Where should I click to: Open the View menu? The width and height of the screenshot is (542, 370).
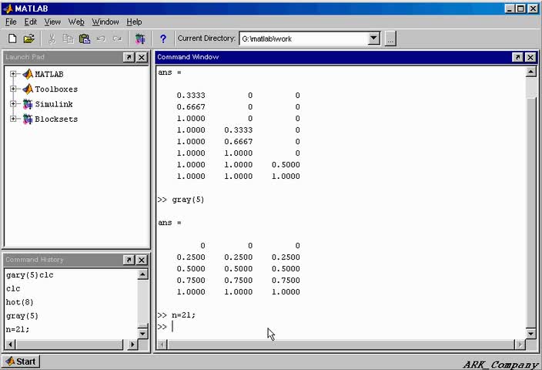pos(52,22)
